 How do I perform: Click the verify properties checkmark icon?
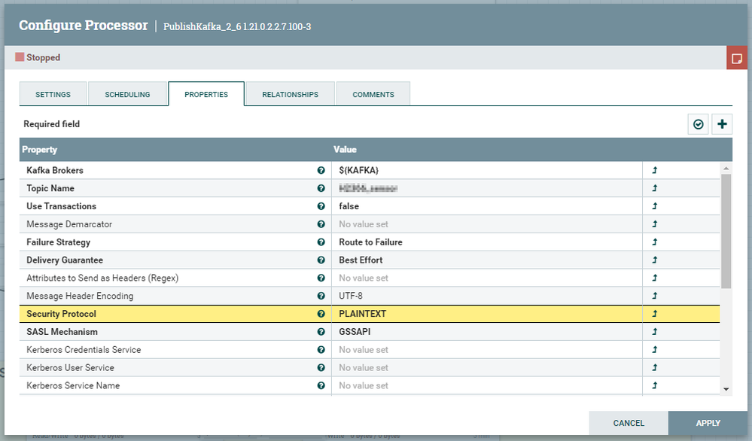tap(699, 124)
